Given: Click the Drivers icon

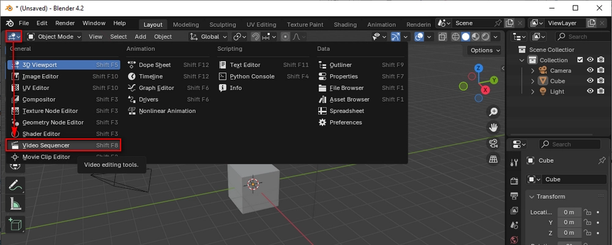Looking at the screenshot, I should coord(132,99).
